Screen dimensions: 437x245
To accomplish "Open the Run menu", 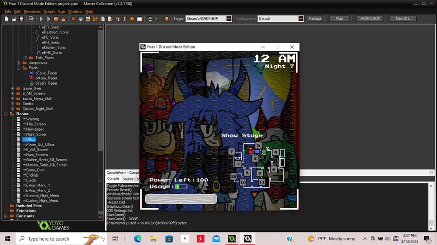I will click(62, 12).
